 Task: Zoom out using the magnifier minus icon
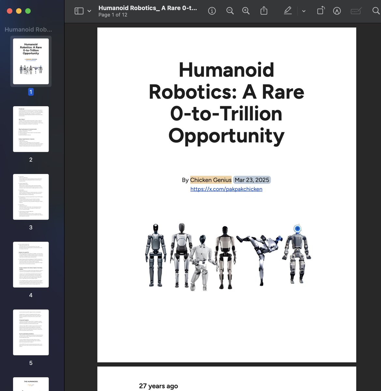point(230,11)
